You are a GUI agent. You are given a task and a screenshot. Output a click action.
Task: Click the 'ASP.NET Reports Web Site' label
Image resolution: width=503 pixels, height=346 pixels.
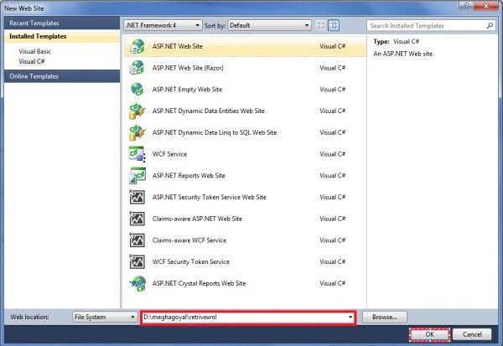189,176
